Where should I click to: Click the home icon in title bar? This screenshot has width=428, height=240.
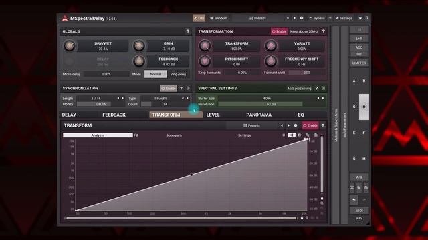[x=360, y=18]
